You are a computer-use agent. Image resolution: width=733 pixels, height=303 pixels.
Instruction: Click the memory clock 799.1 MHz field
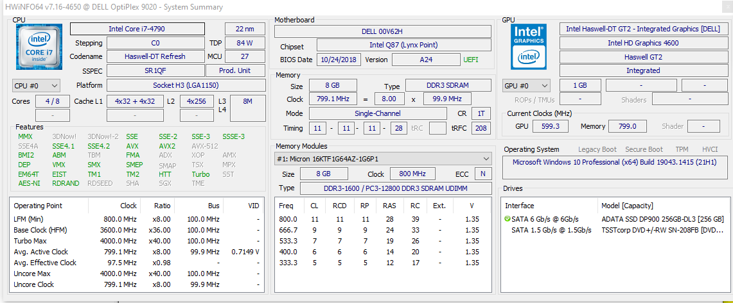click(x=332, y=99)
